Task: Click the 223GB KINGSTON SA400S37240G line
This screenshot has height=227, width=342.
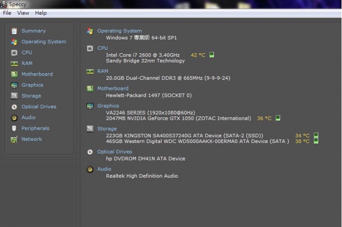Action: tap(184, 136)
